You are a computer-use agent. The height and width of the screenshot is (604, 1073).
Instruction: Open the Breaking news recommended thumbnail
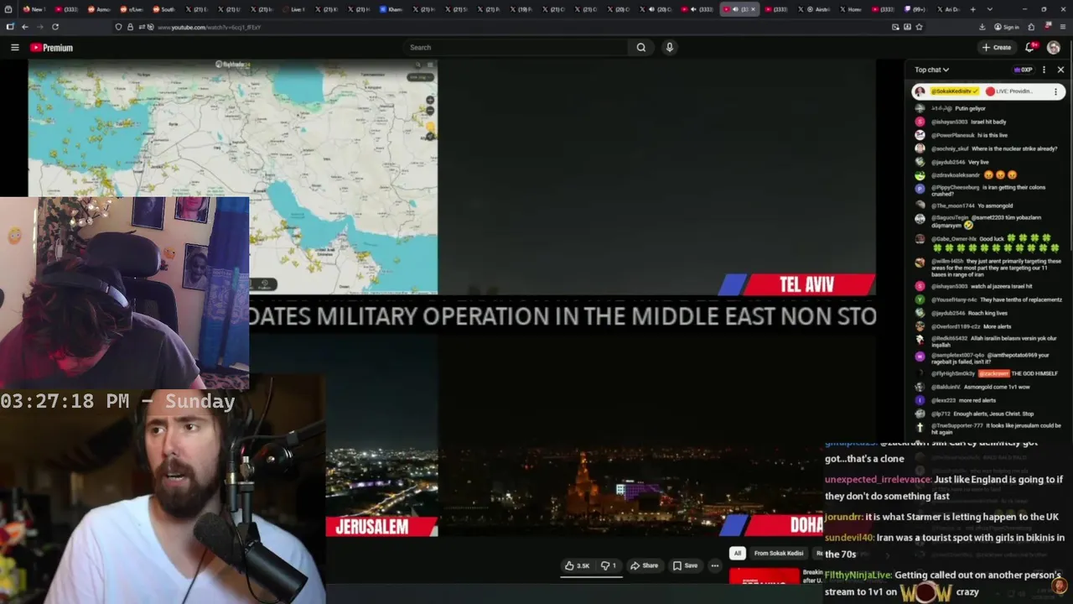(765, 576)
